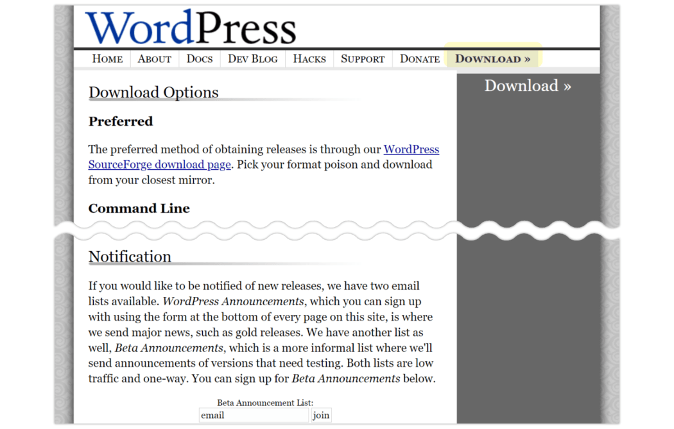Click the WordPress logo header
The width and height of the screenshot is (674, 429).
tap(191, 28)
